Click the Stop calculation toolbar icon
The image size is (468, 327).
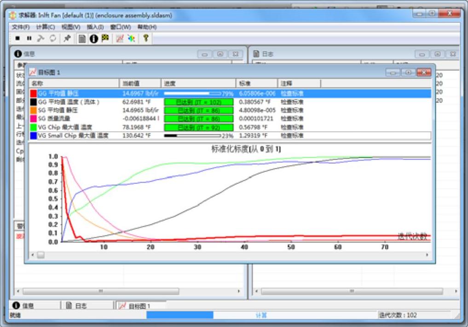click(17, 39)
